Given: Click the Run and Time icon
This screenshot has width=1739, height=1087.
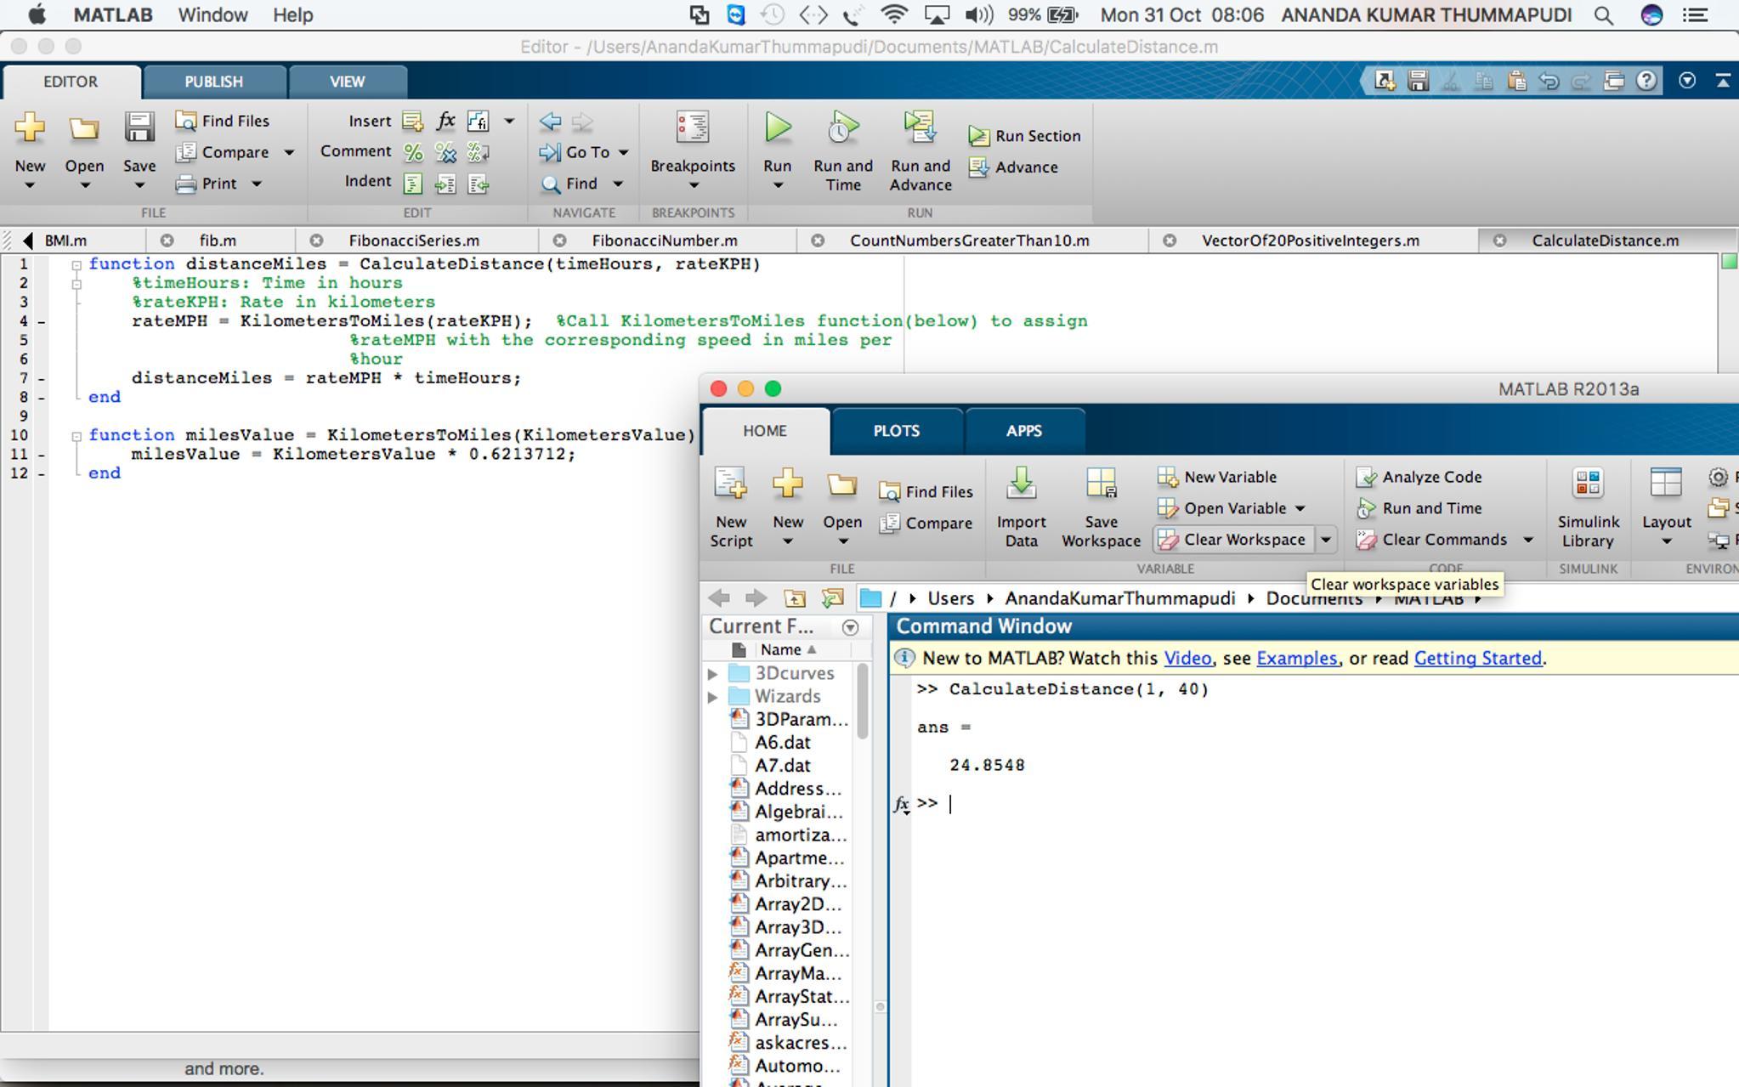Looking at the screenshot, I should (842, 128).
